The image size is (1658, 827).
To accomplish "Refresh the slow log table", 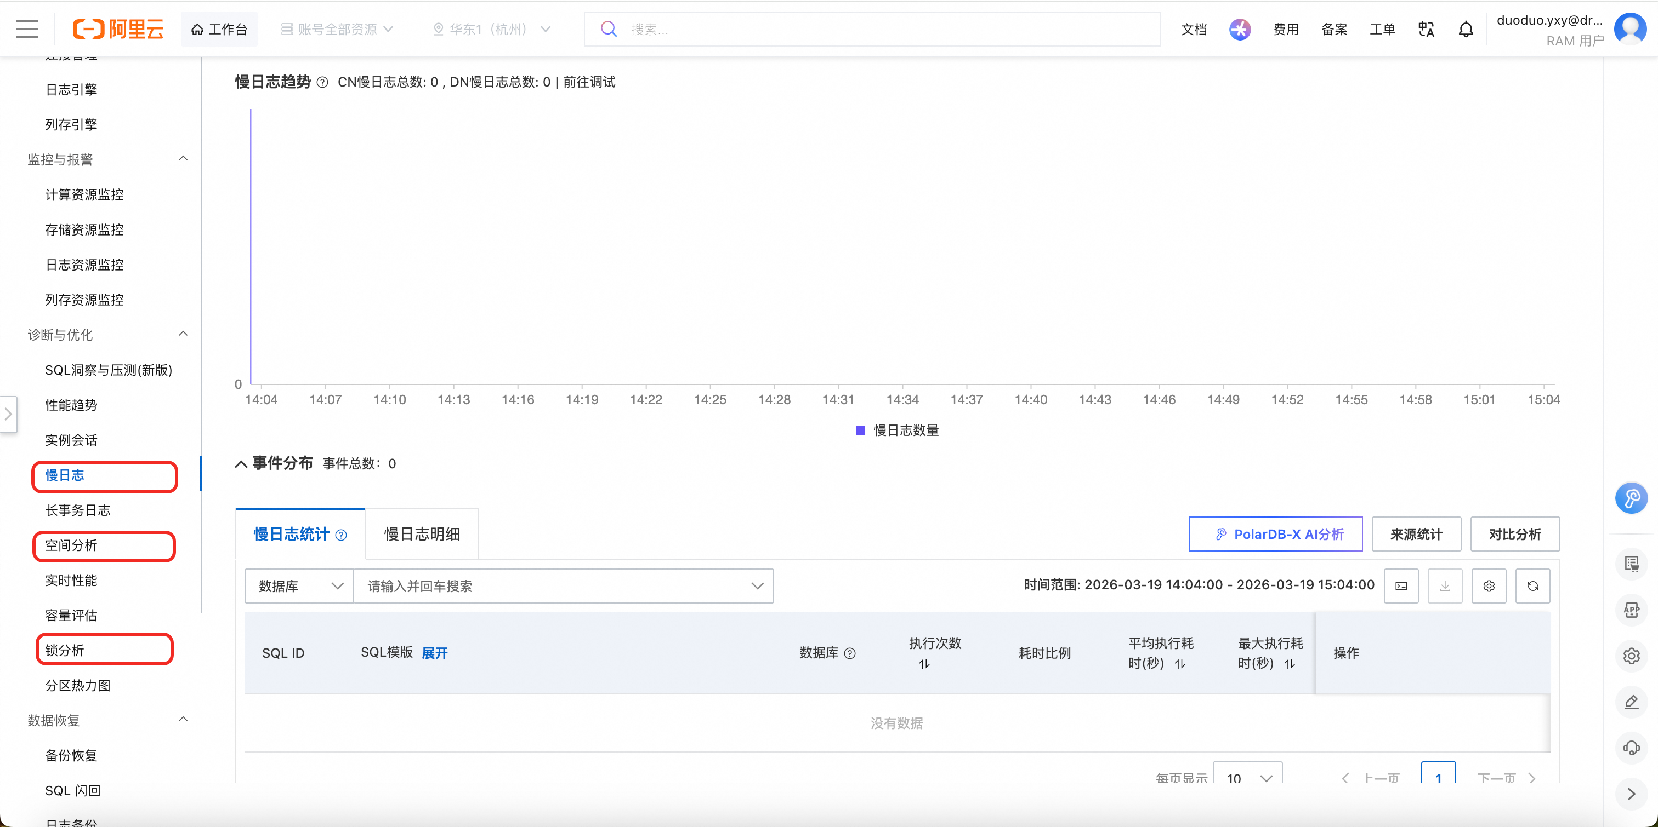I will tap(1532, 586).
